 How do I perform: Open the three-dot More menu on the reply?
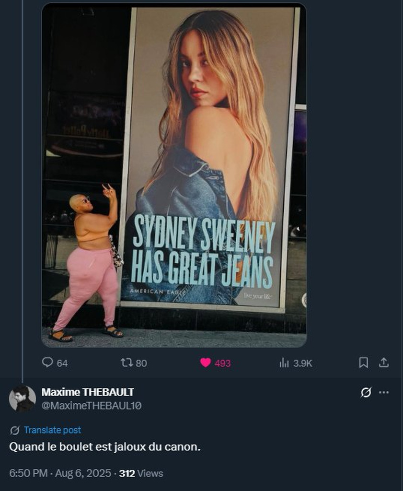point(383,392)
